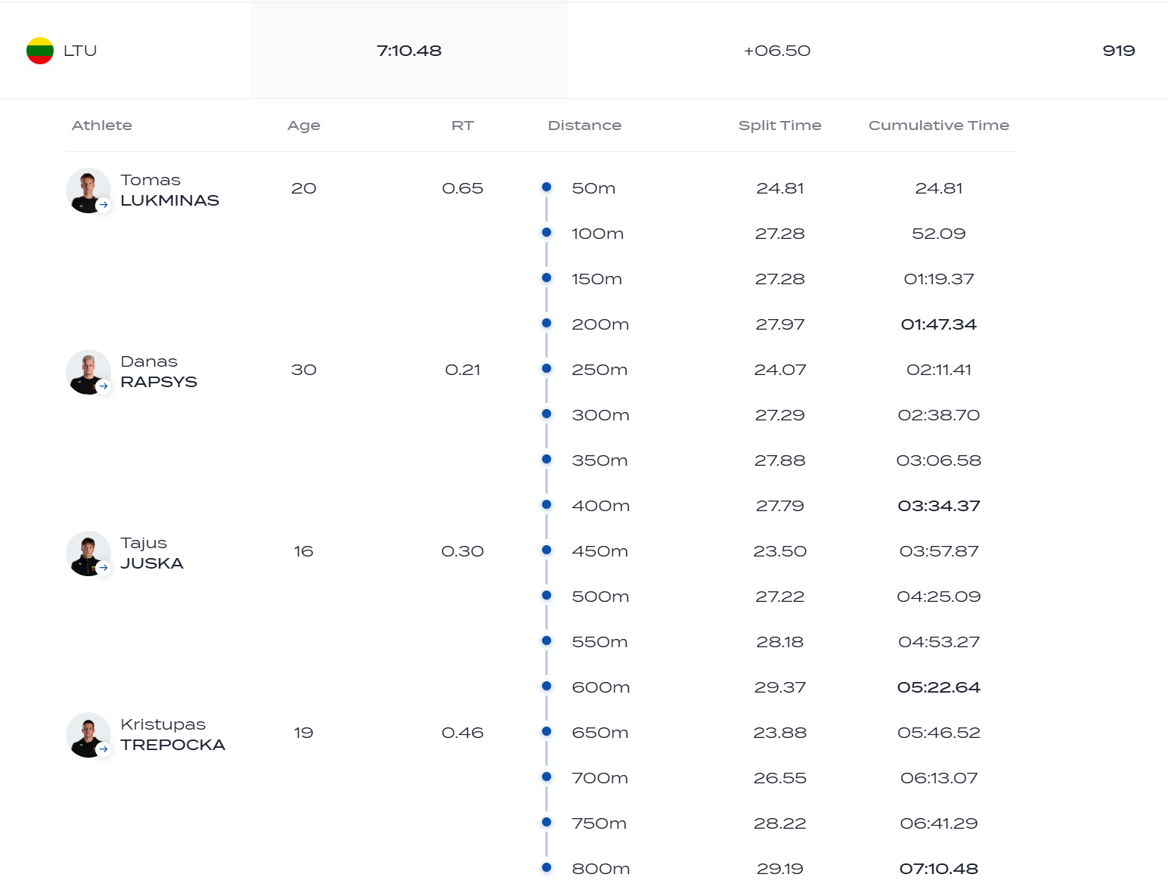Click the Split Time column header

[780, 126]
